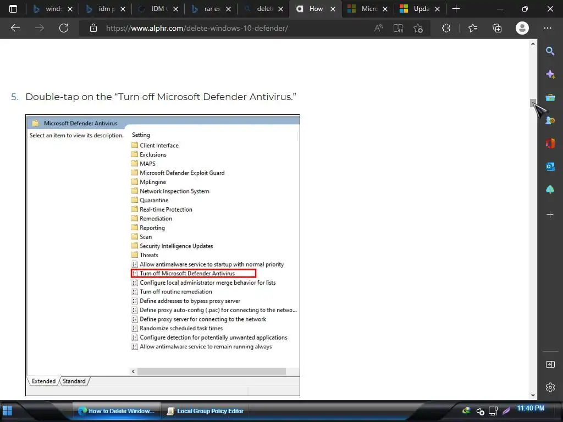Open sidebar settings gear
This screenshot has height=422, width=563.
point(550,387)
